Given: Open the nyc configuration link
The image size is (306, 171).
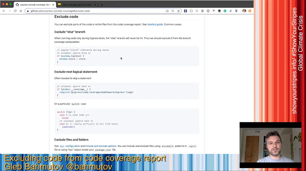Looking at the screenshot, I should click(70, 146).
